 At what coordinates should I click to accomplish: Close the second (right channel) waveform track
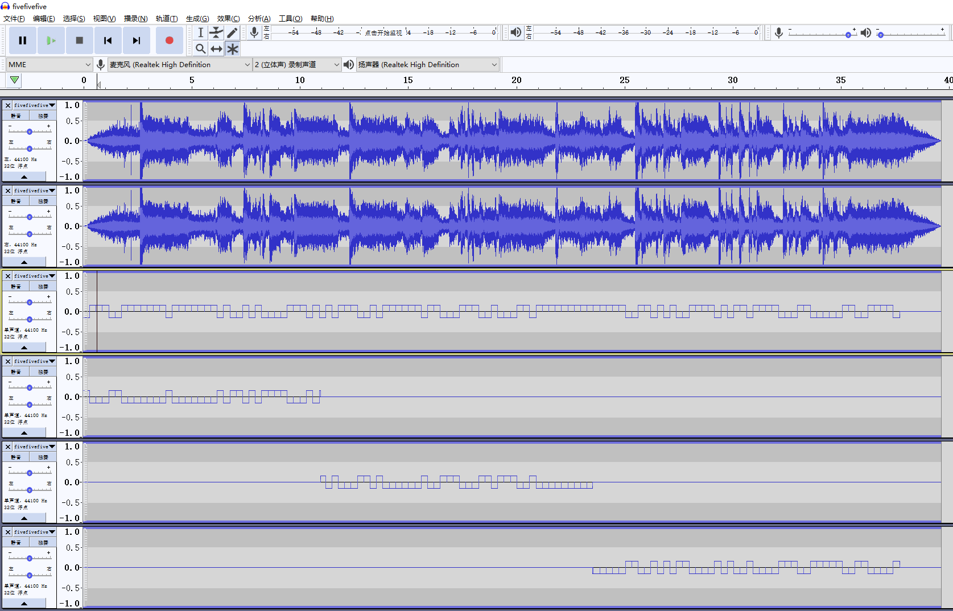coord(8,191)
